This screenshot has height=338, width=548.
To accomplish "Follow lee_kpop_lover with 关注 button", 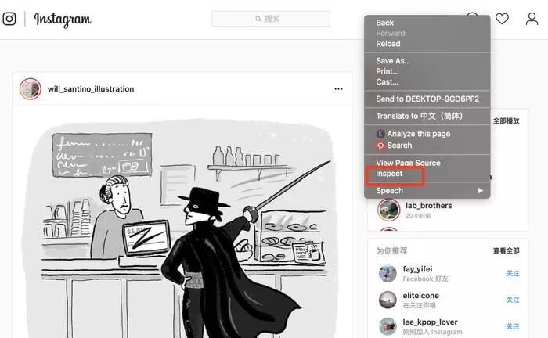I will tap(513, 326).
